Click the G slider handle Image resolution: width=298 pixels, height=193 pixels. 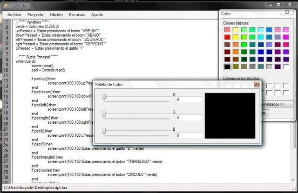coord(104,113)
